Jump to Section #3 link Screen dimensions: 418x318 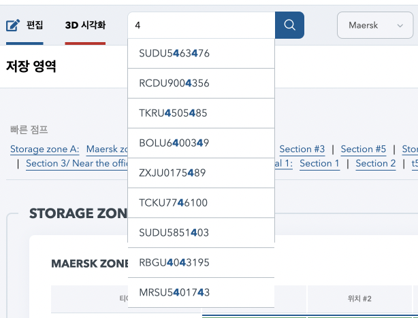(x=302, y=149)
